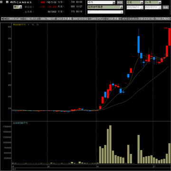Switch to the 3184 ICDA-HD tab
This screenshot has width=171, height=171.
coord(146,19)
